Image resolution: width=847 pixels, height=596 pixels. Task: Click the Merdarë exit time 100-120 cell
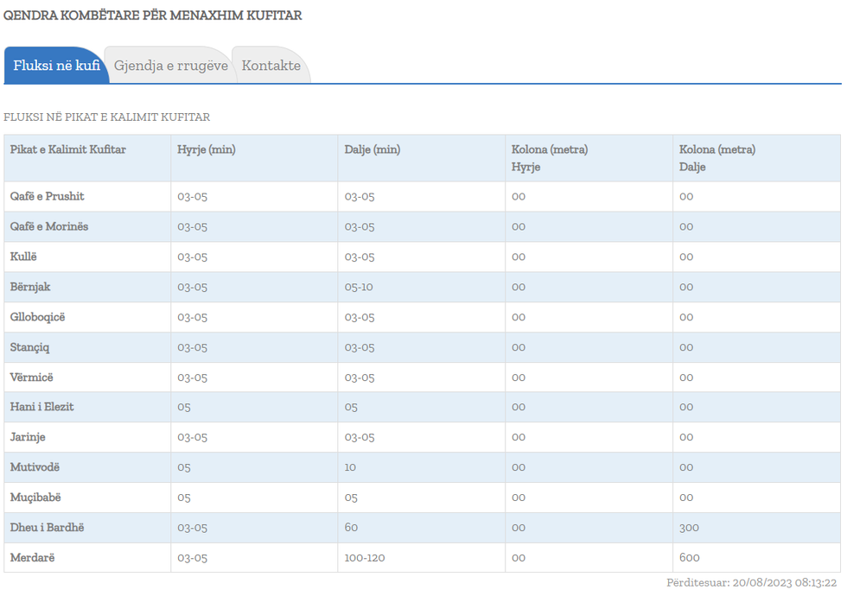click(x=365, y=558)
